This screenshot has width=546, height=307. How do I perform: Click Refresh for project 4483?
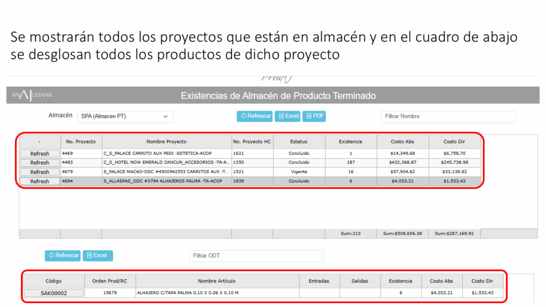tap(39, 163)
